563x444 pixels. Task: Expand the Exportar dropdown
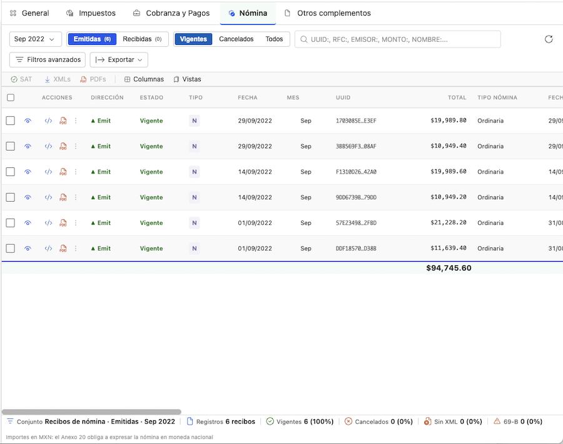tap(119, 59)
